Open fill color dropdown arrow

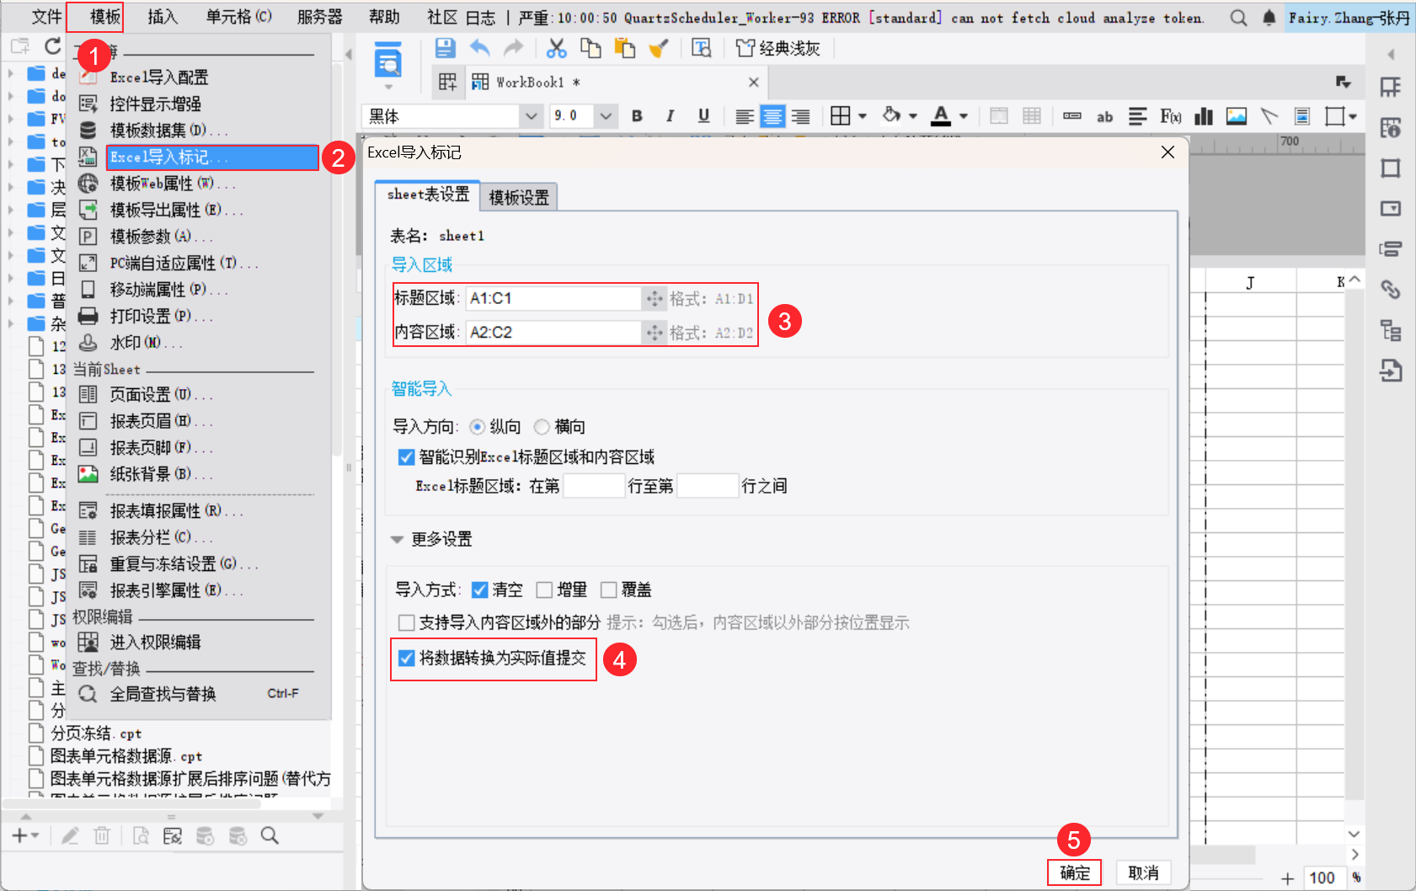pyautogui.click(x=913, y=116)
